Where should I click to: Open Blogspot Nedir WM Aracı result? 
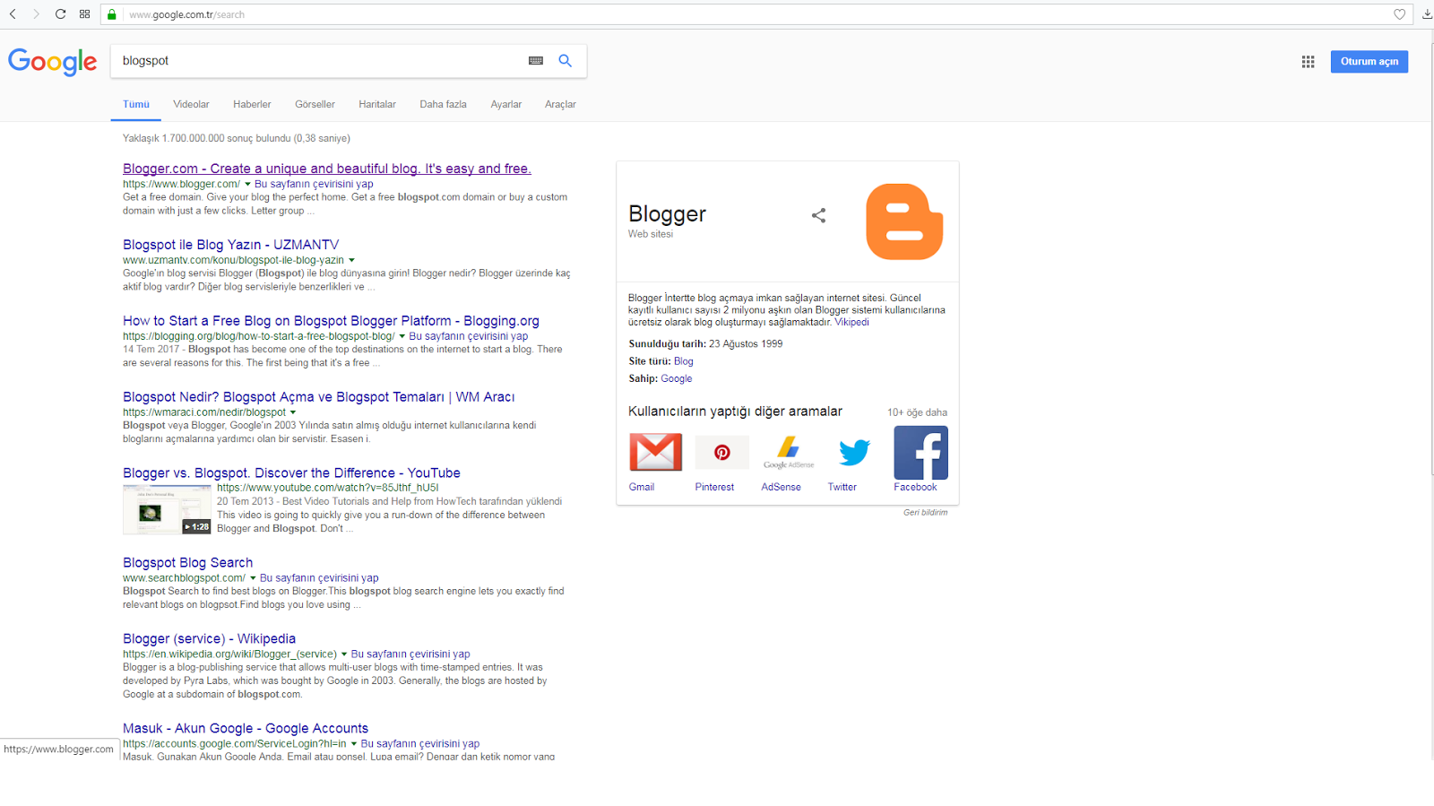point(318,397)
